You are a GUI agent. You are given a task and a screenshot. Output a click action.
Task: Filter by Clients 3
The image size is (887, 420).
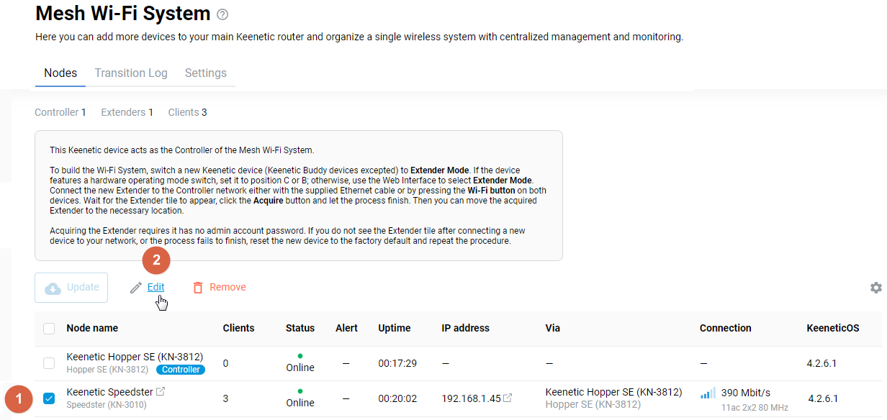tap(187, 112)
